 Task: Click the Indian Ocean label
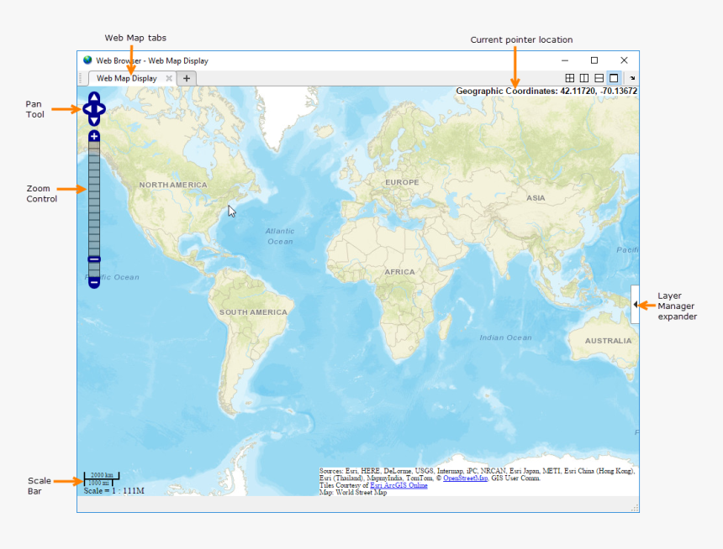tap(505, 337)
